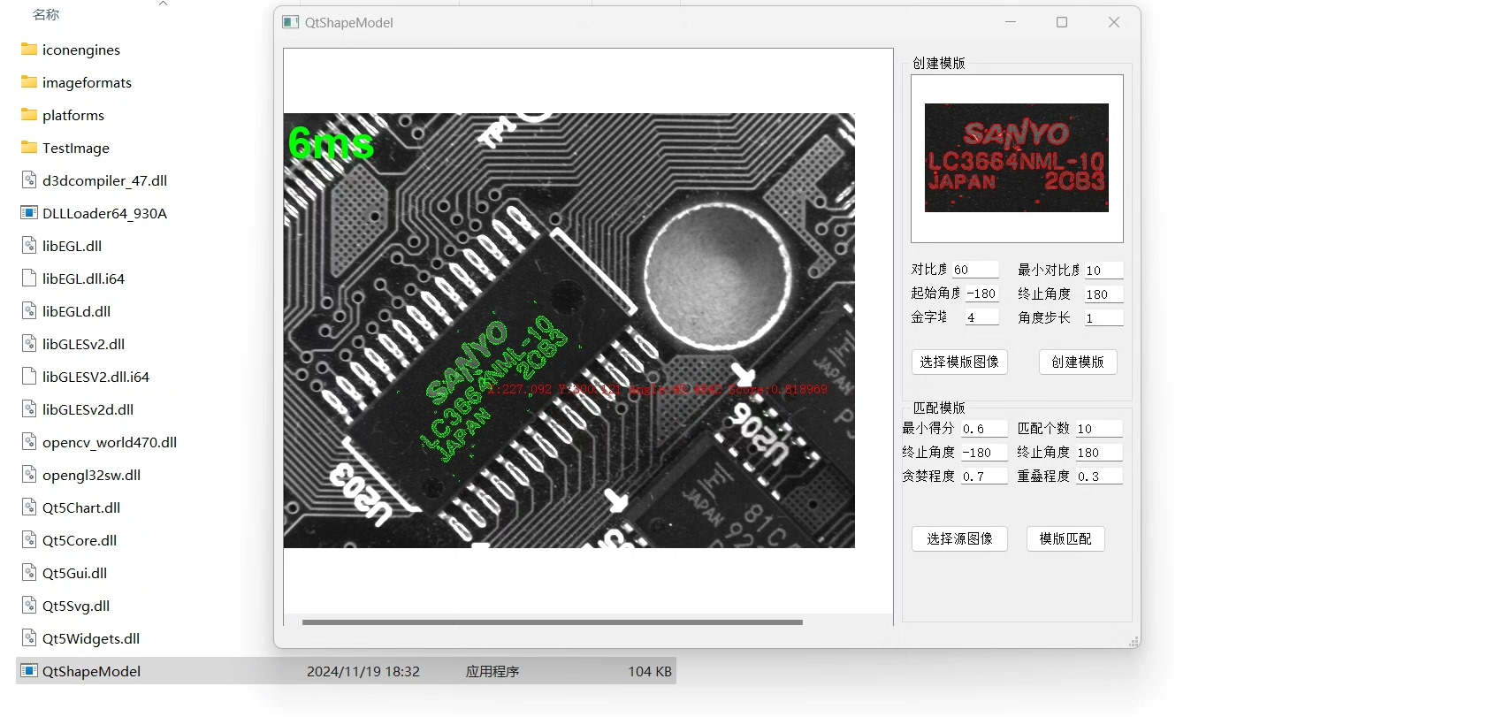The height and width of the screenshot is (717, 1504).
Task: Select the folder name 'TestImage'
Action: [x=76, y=148]
